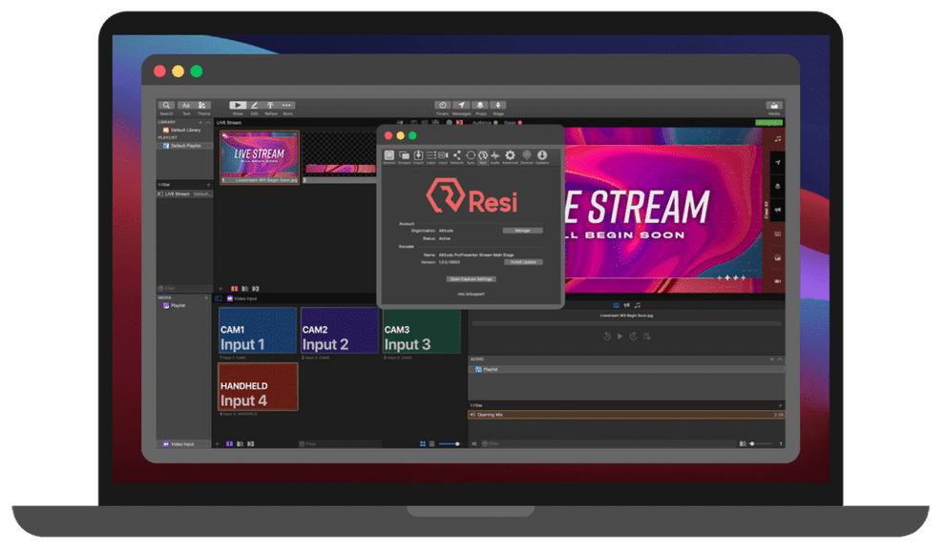Click Manage button for Resi organization
The width and height of the screenshot is (945, 551).
[522, 231]
